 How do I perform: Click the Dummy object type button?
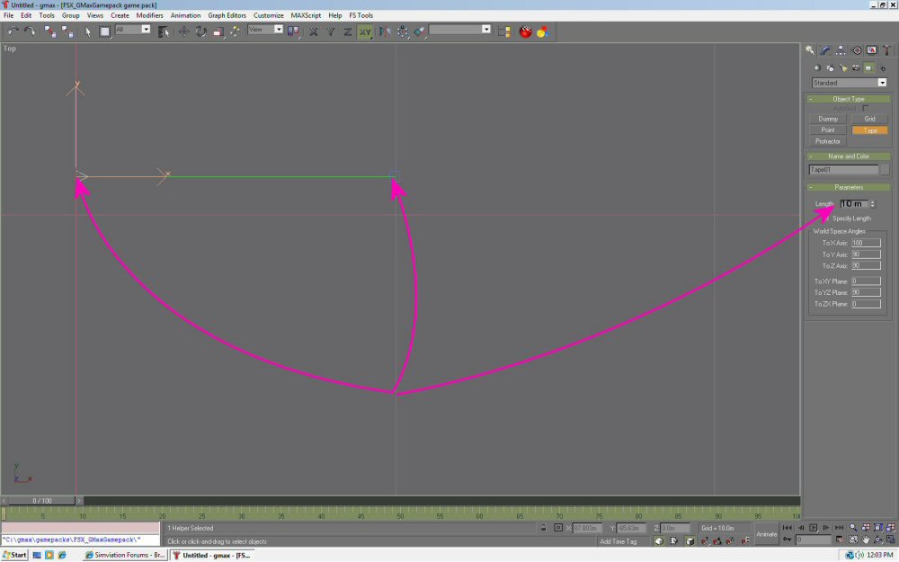[828, 119]
